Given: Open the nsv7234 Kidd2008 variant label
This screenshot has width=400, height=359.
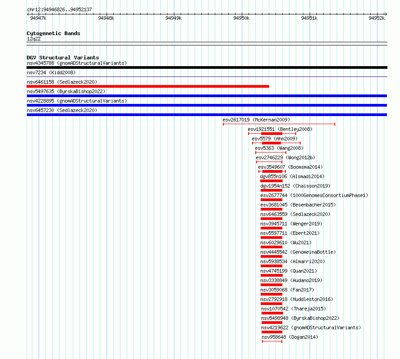Looking at the screenshot, I should pos(51,72).
